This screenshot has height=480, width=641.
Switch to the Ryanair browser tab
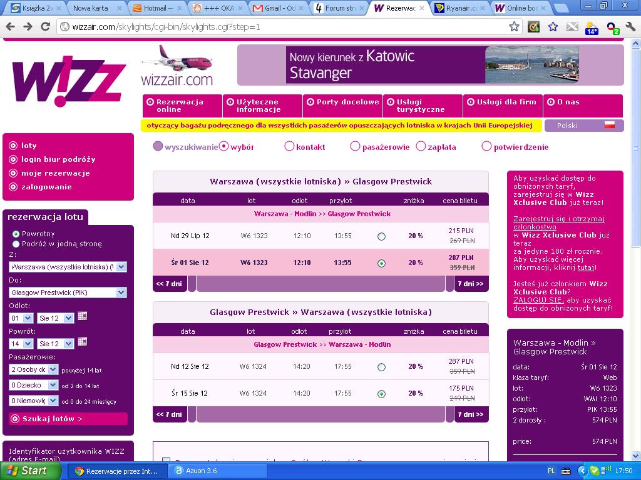461,8
